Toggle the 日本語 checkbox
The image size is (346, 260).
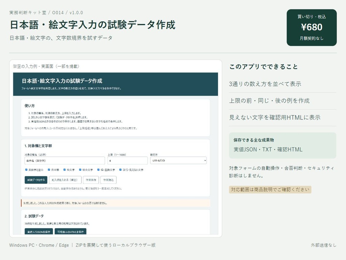[49, 170]
